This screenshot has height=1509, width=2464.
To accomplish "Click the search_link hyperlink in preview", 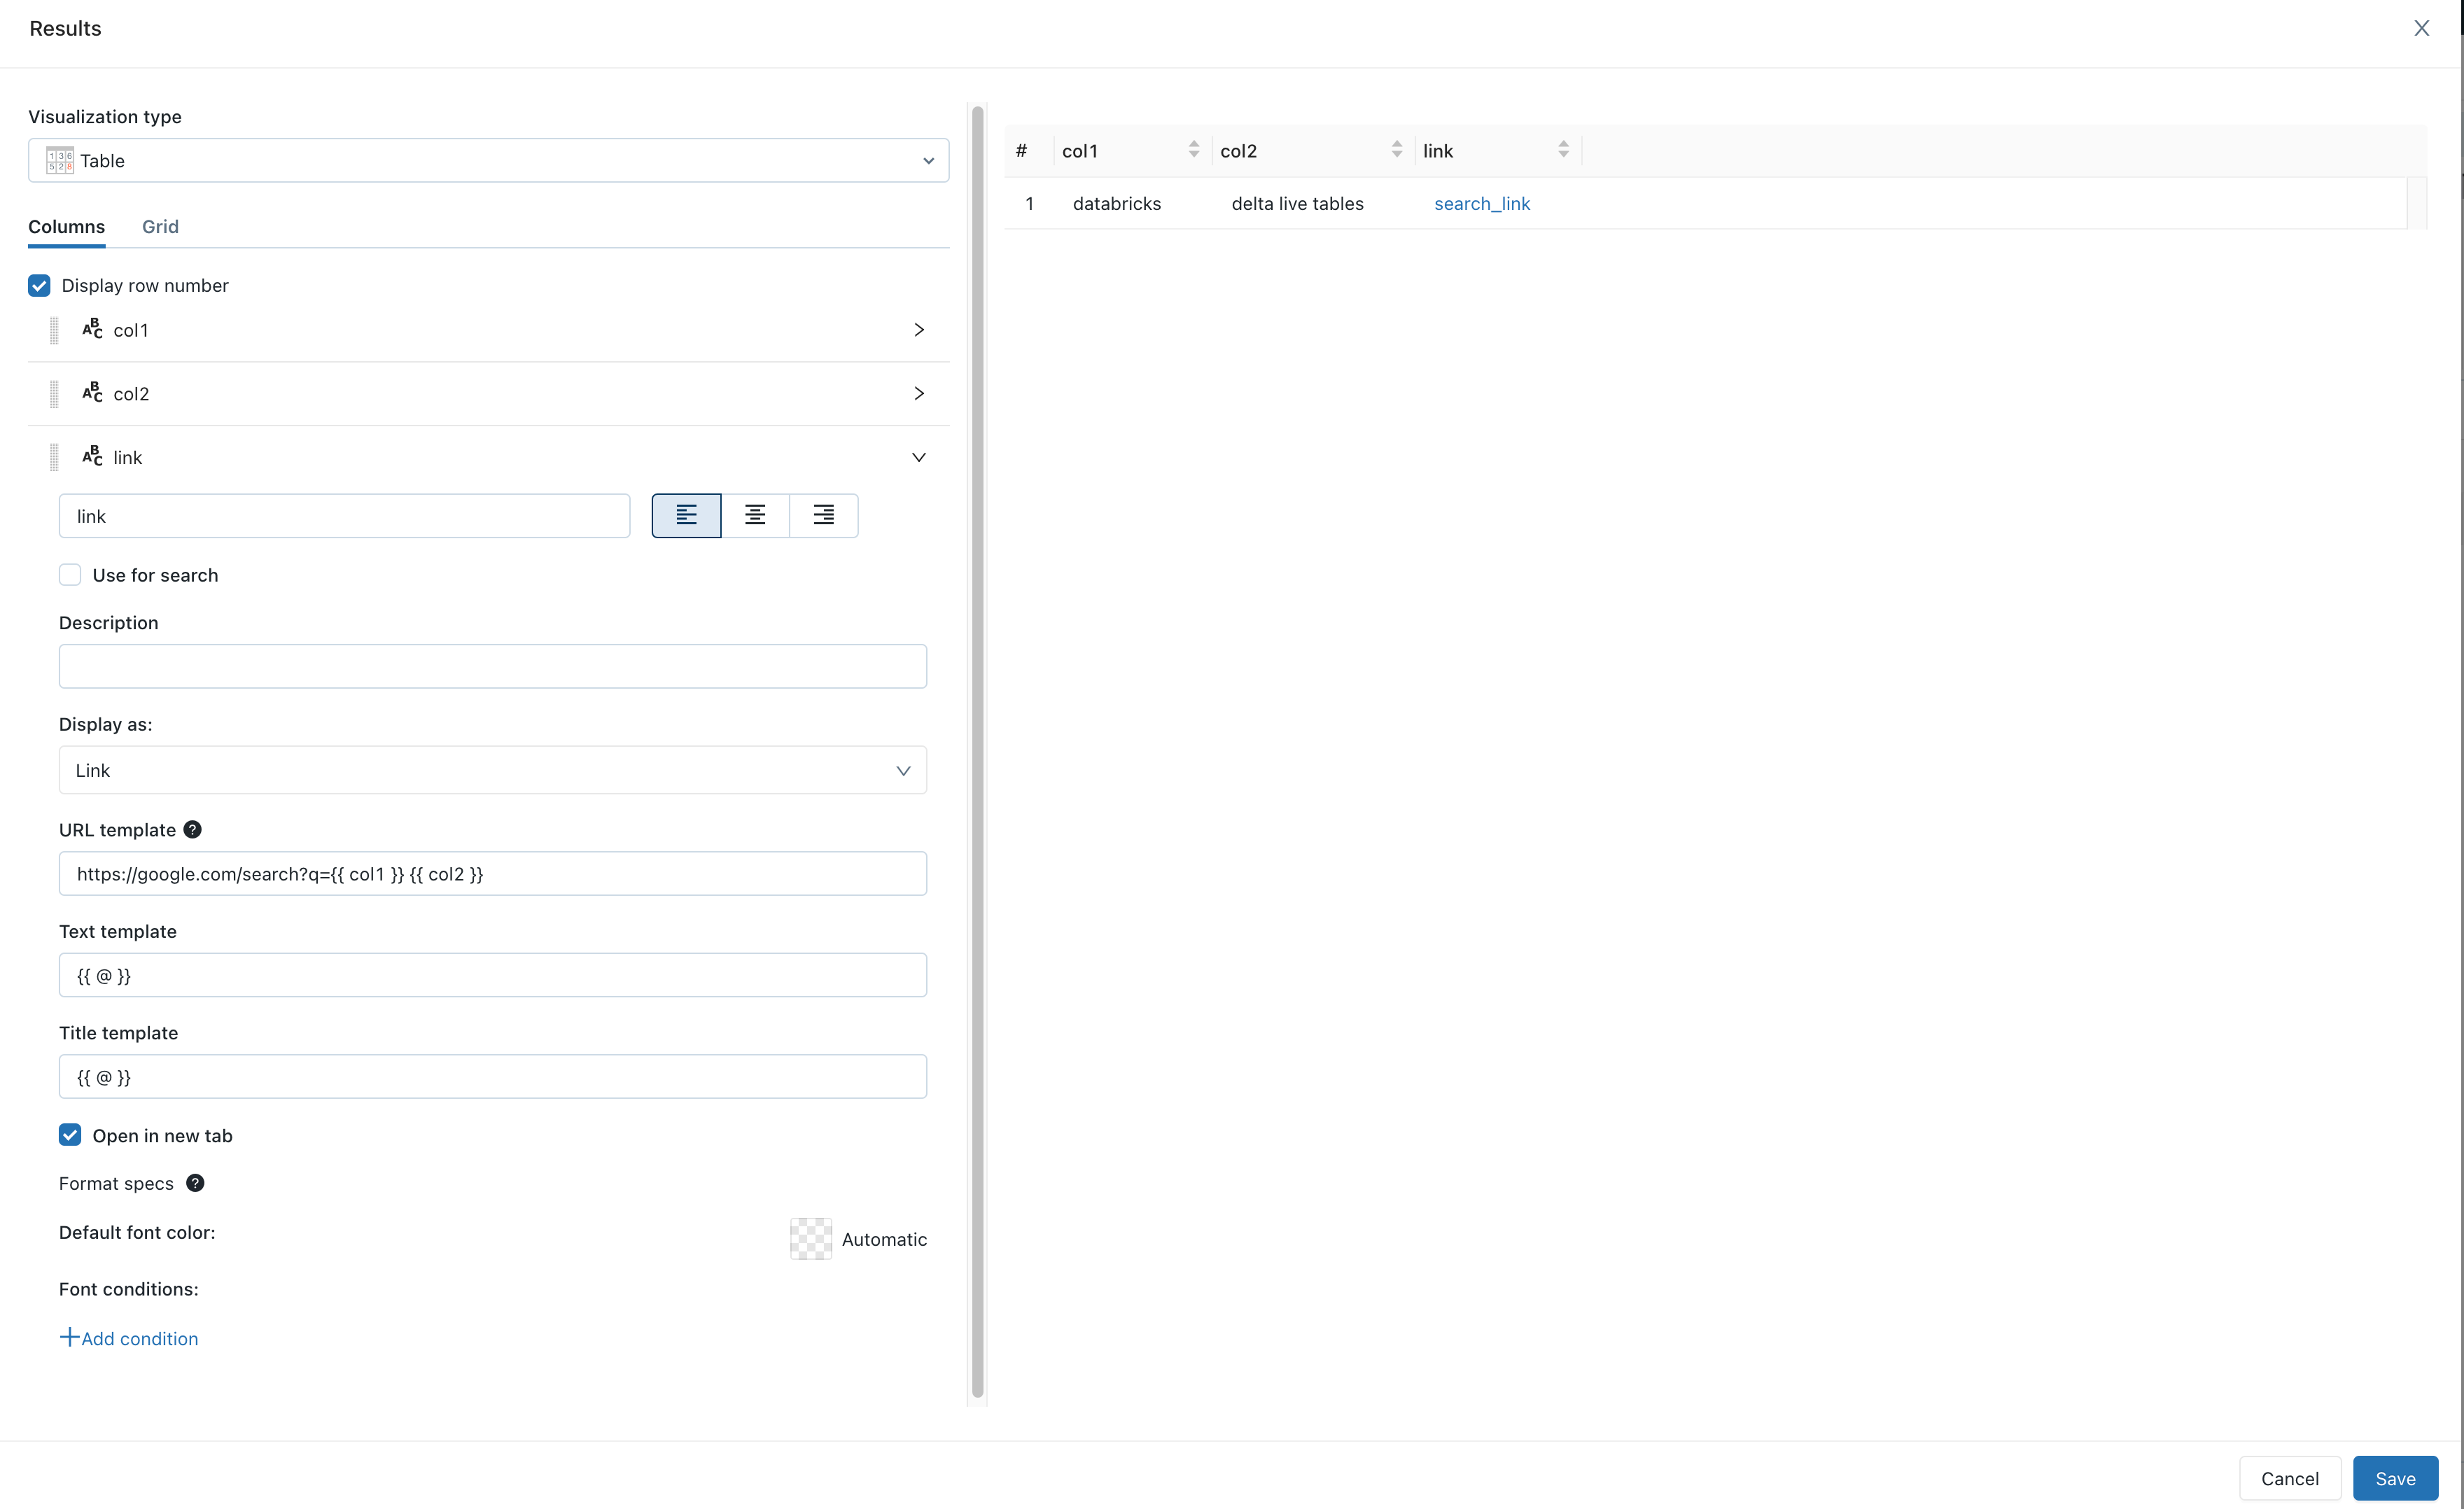I will pos(1482,202).
